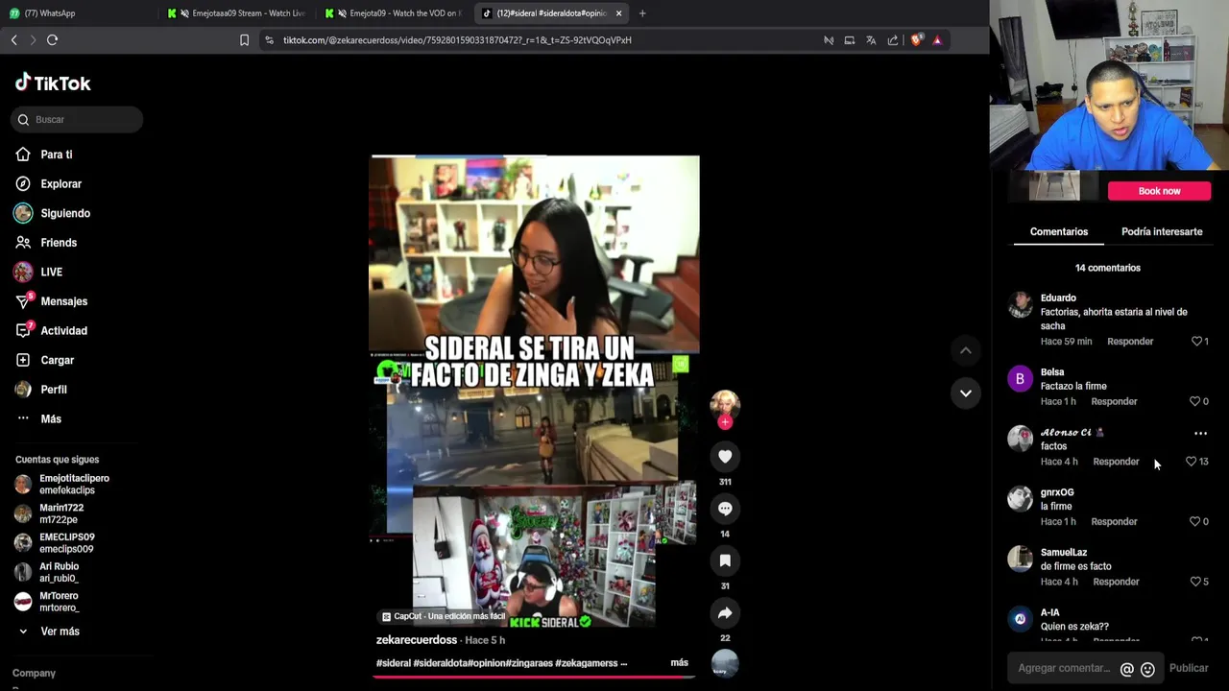Share video with arrow icon
This screenshot has width=1229, height=691.
[725, 613]
